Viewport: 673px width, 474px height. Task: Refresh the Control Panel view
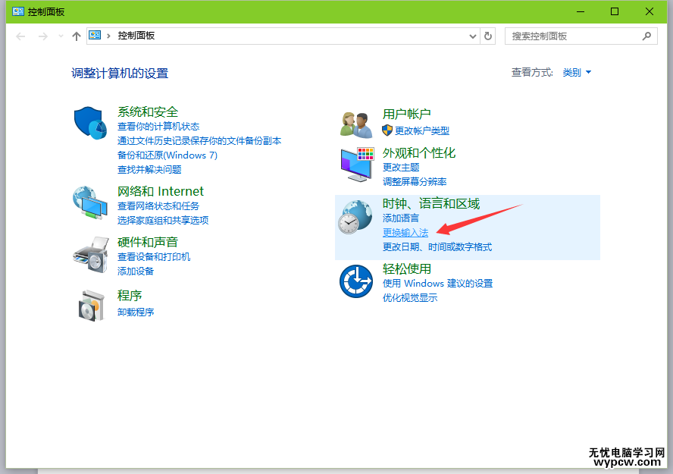488,36
